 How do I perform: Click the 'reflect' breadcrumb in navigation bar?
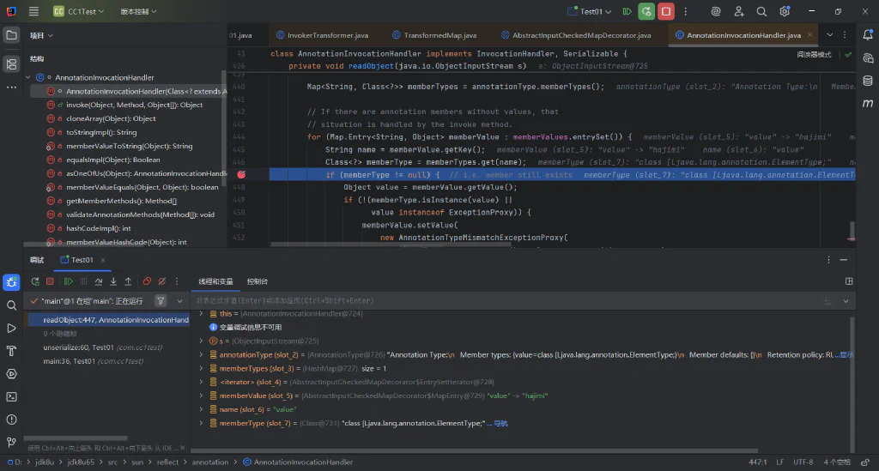pyautogui.click(x=167, y=462)
